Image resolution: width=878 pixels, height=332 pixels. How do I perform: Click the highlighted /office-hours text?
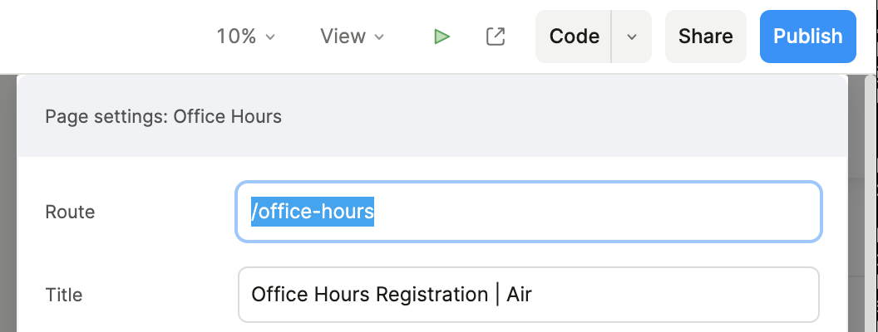coord(313,212)
